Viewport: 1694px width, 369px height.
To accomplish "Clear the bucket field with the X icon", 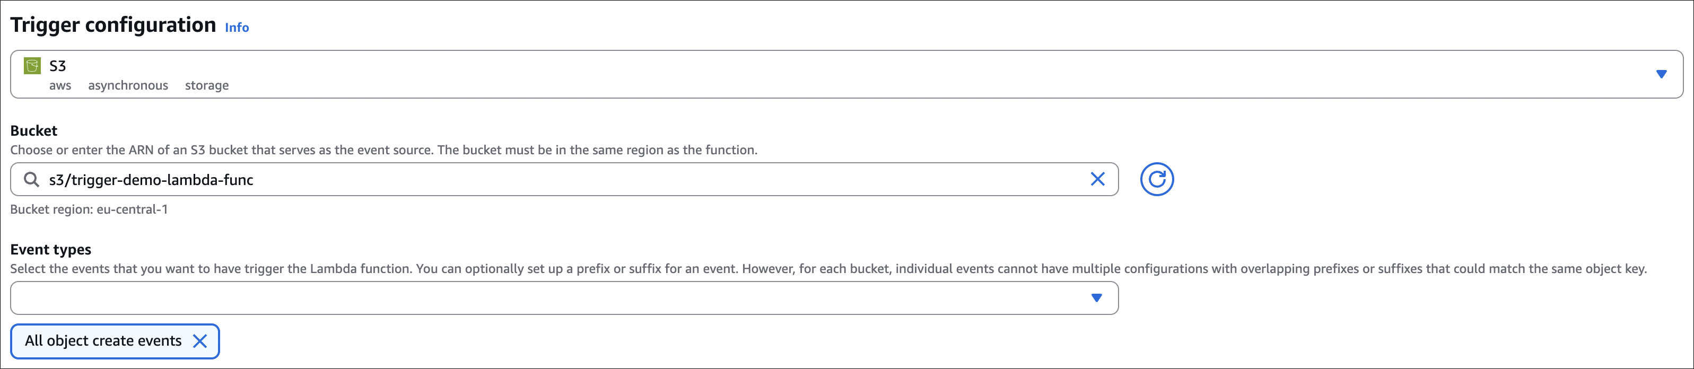I will pyautogui.click(x=1097, y=179).
